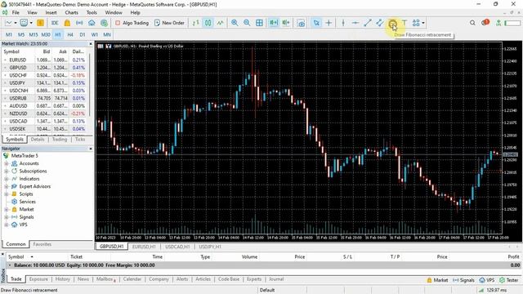The width and height of the screenshot is (523, 294).
Task: Tile chart windows with grid icon
Action: click(x=259, y=23)
